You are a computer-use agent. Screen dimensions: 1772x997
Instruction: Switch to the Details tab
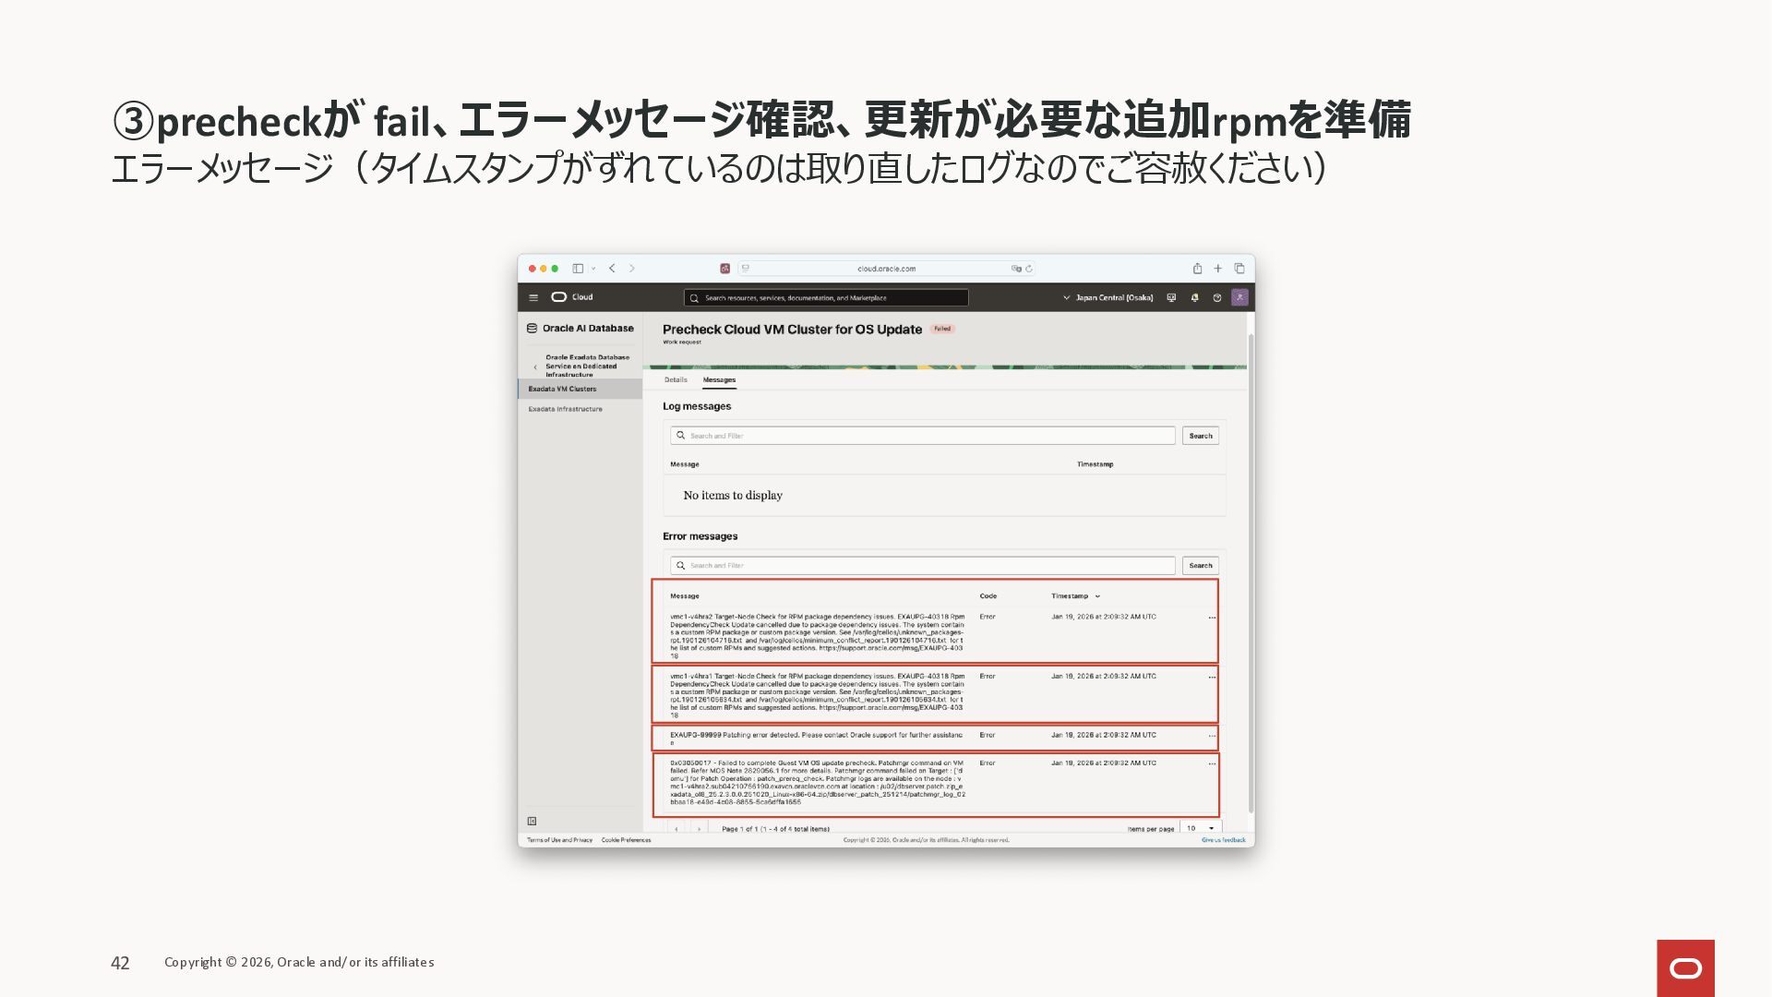pyautogui.click(x=676, y=379)
